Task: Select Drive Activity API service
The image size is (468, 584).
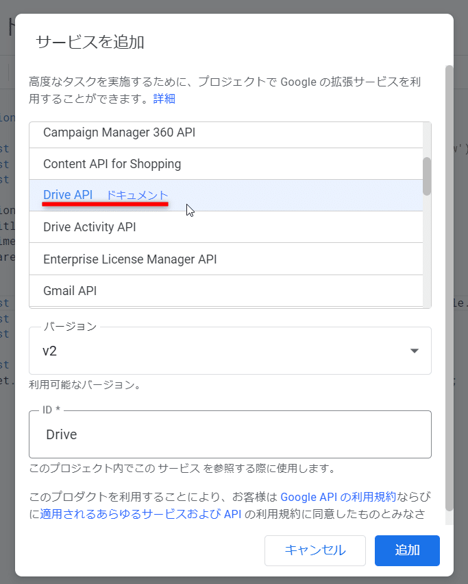Action: click(x=226, y=227)
